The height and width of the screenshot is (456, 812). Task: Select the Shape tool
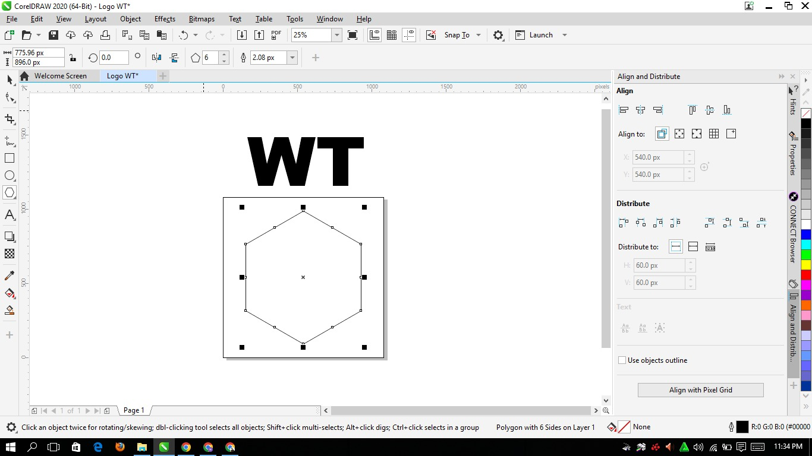click(x=10, y=97)
